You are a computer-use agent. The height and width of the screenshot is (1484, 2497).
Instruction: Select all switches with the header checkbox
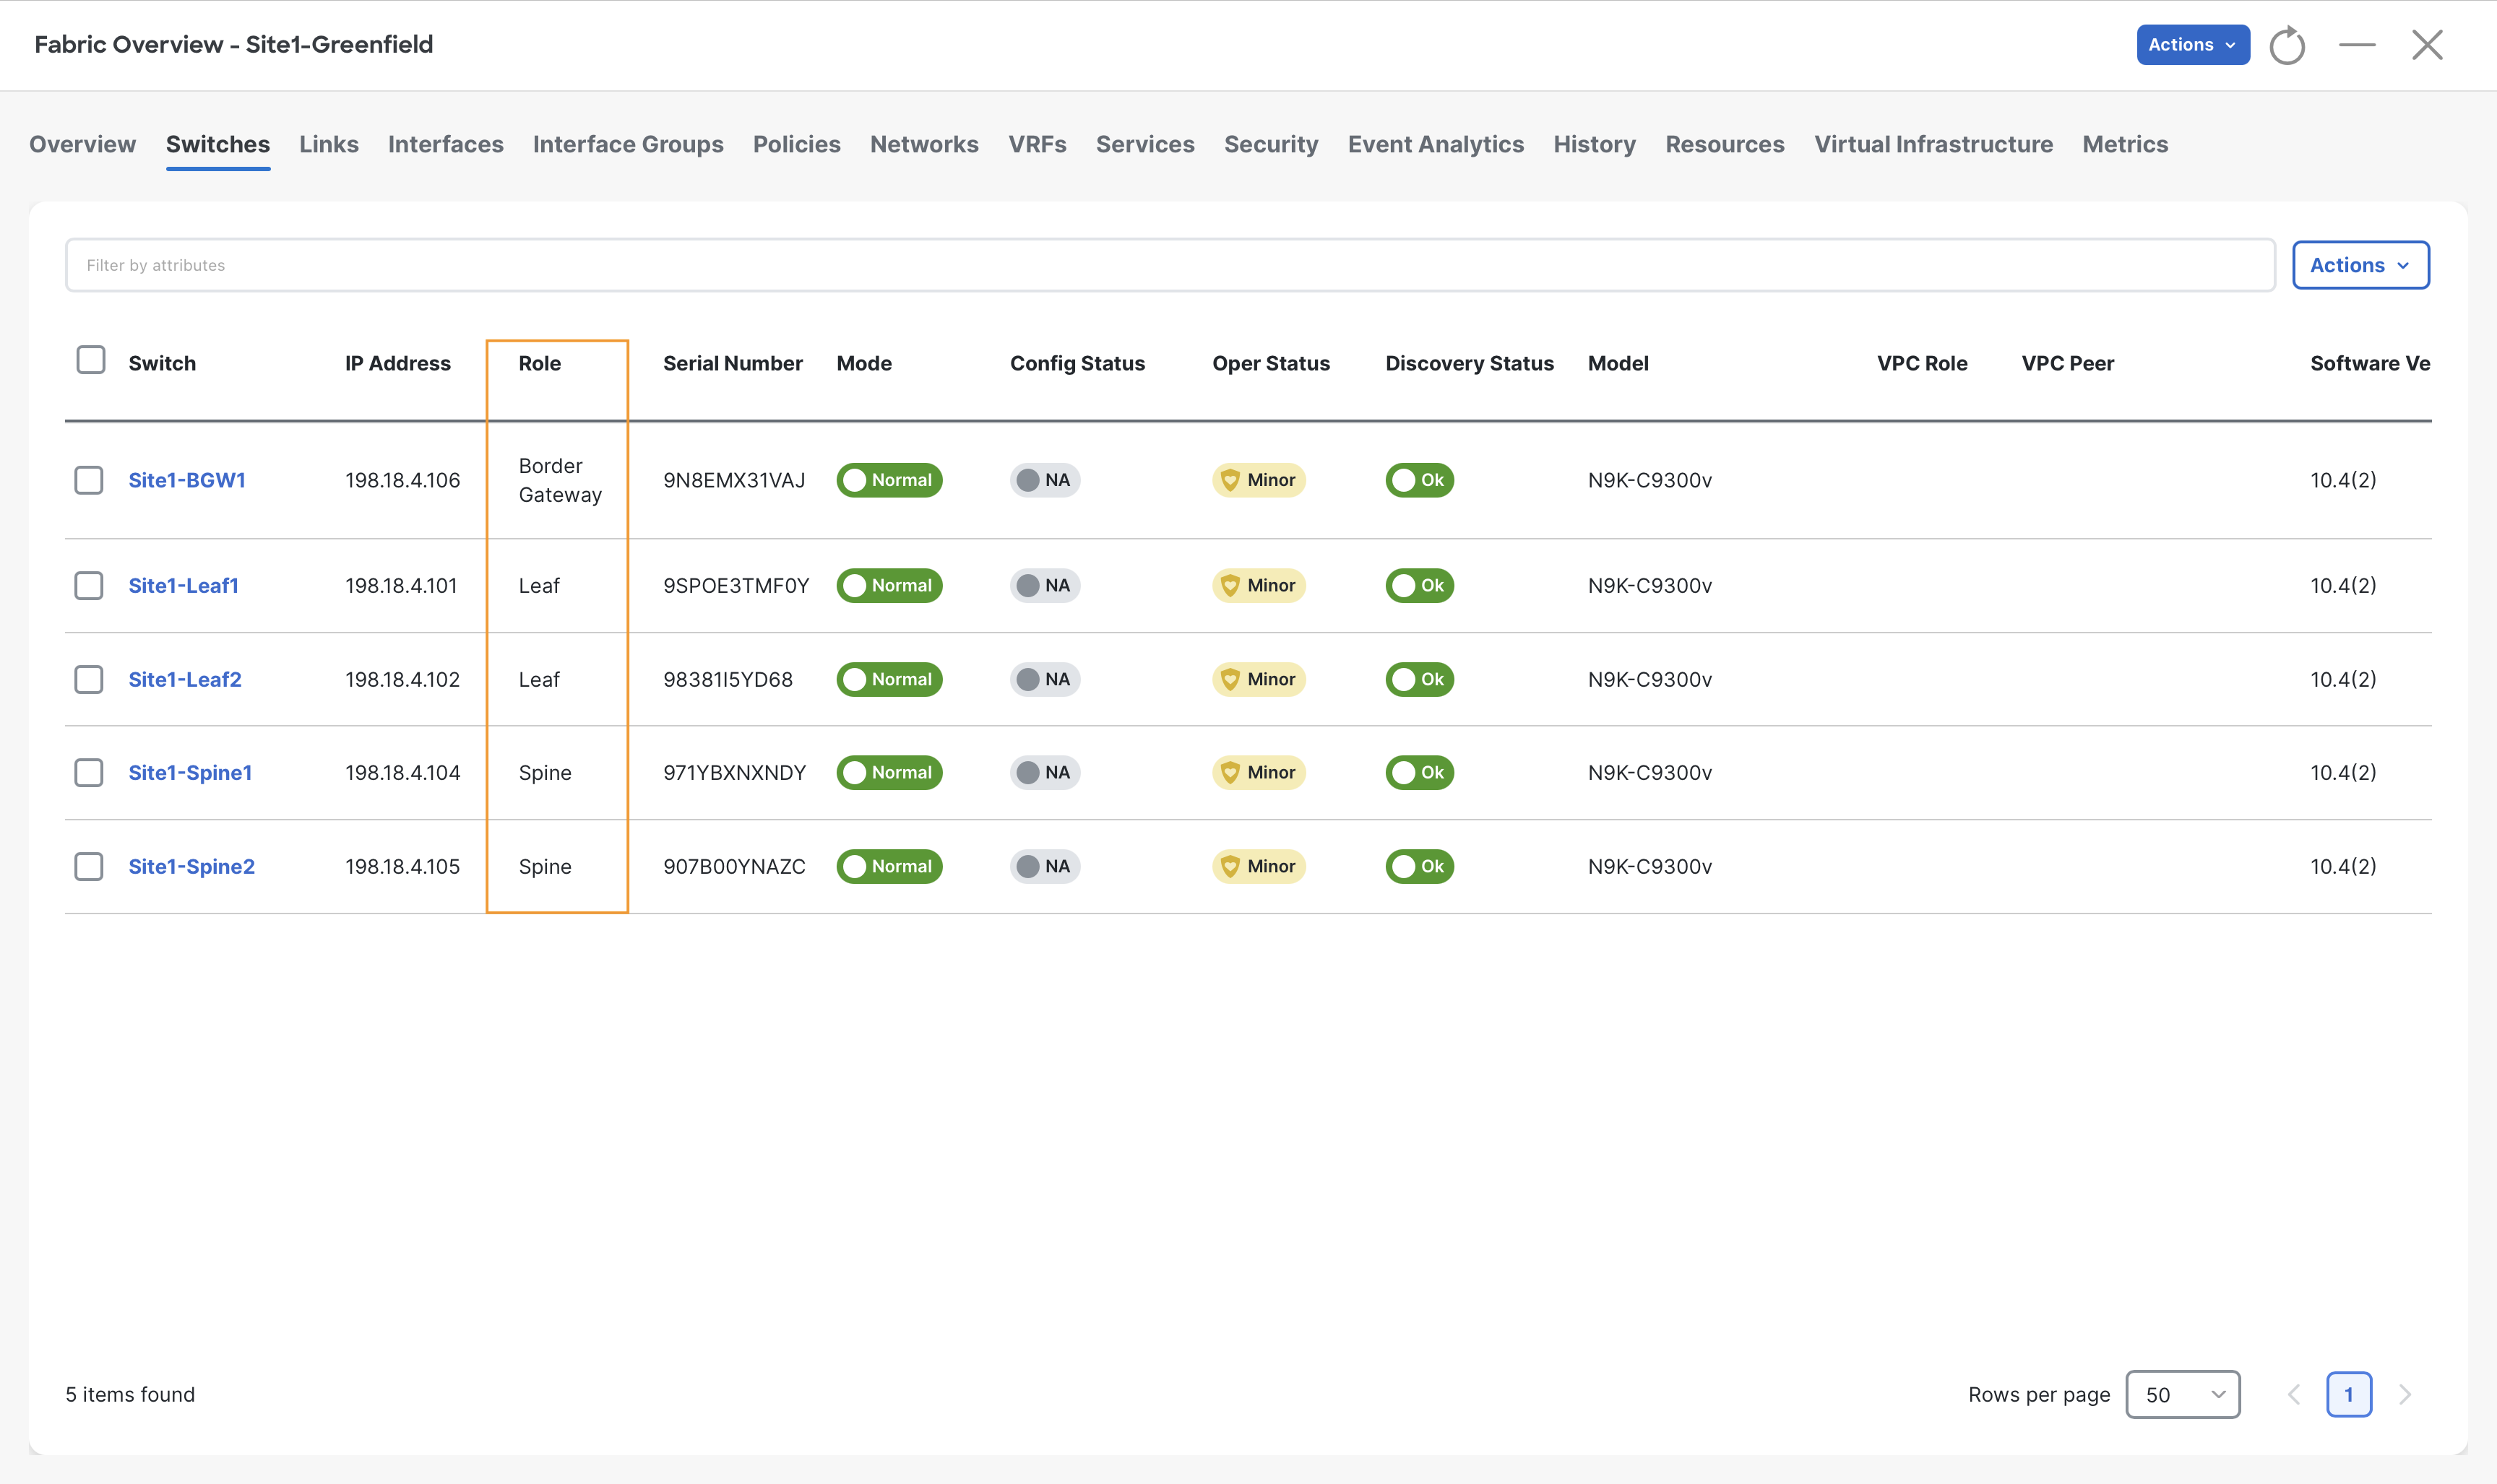pos(91,360)
